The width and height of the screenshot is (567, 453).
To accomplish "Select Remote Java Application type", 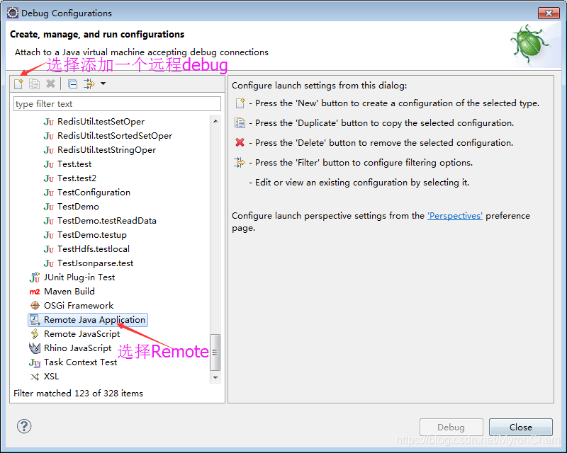I will pyautogui.click(x=94, y=320).
